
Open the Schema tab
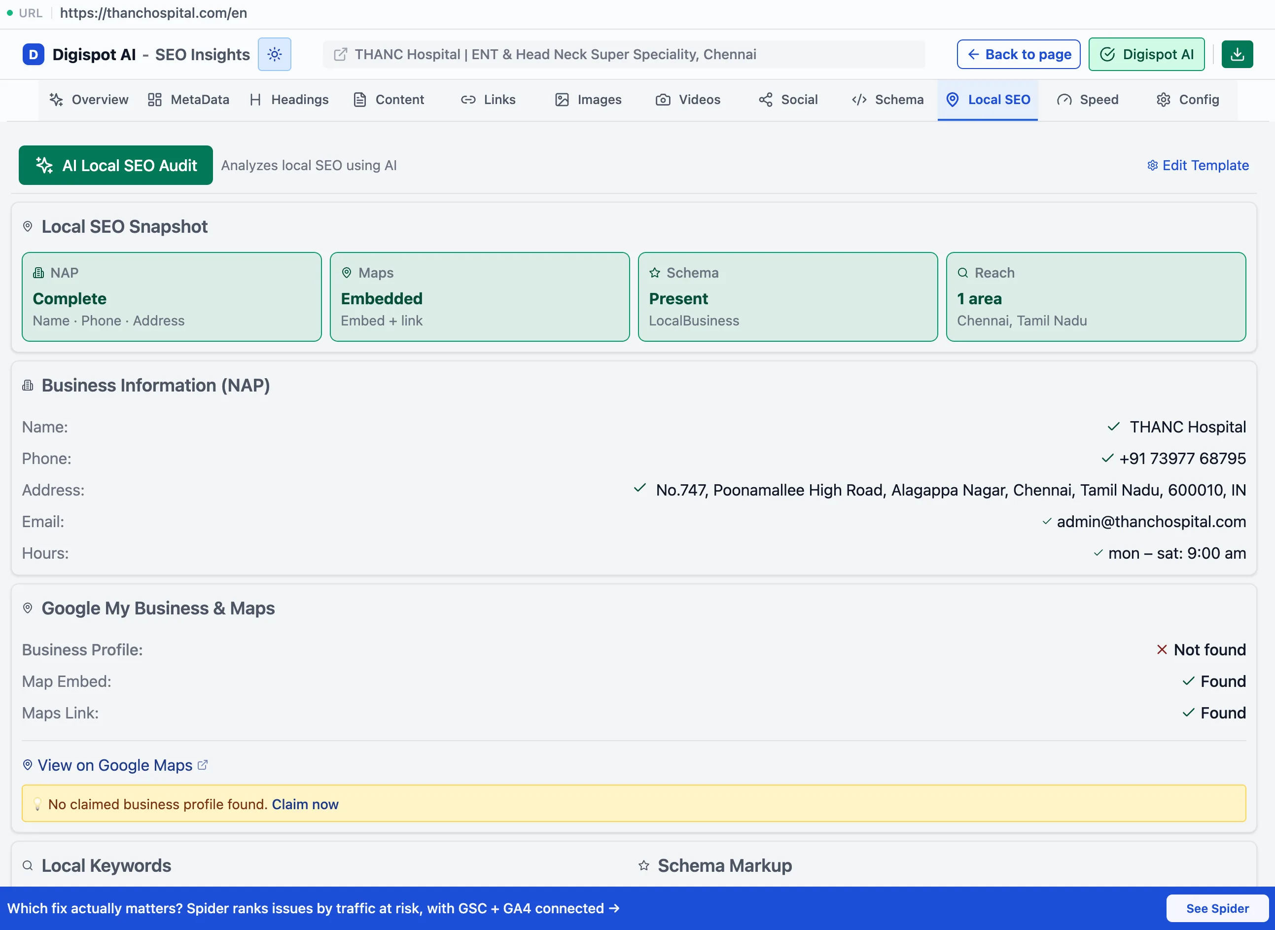pyautogui.click(x=887, y=100)
